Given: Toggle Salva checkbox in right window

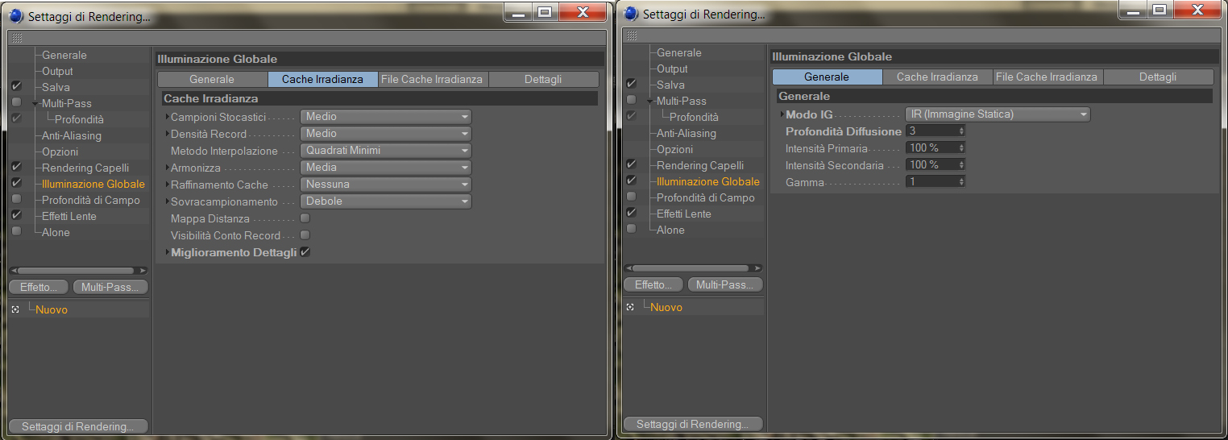Looking at the screenshot, I should (x=631, y=84).
